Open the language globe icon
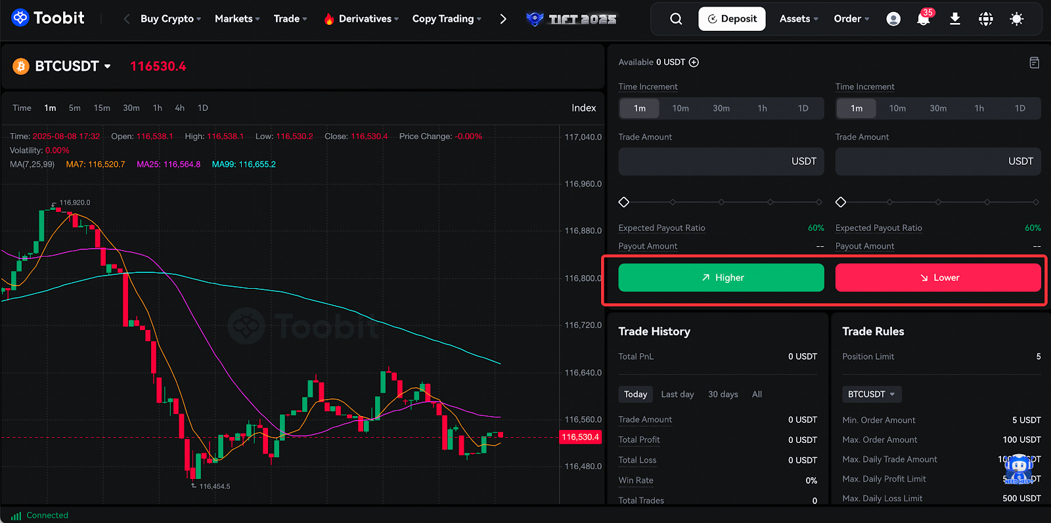The image size is (1051, 523). 986,19
